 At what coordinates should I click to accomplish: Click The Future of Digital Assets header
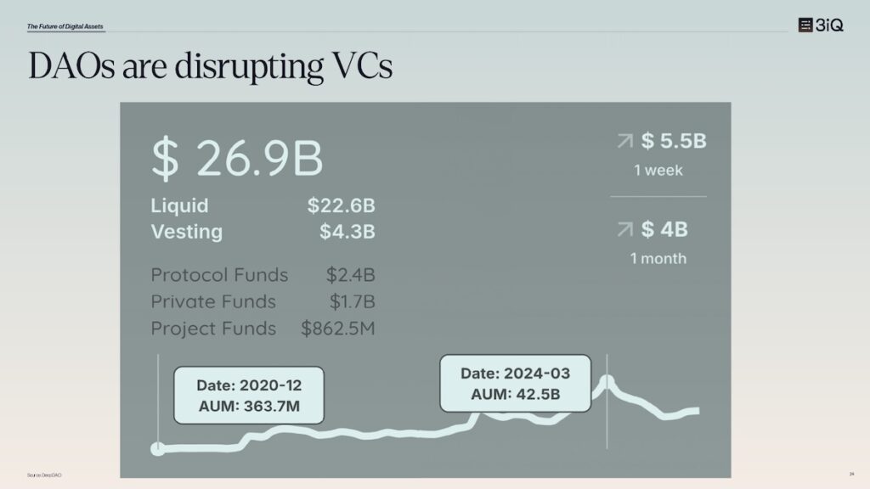click(x=65, y=26)
